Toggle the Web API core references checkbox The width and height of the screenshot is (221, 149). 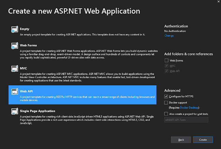[166, 71]
